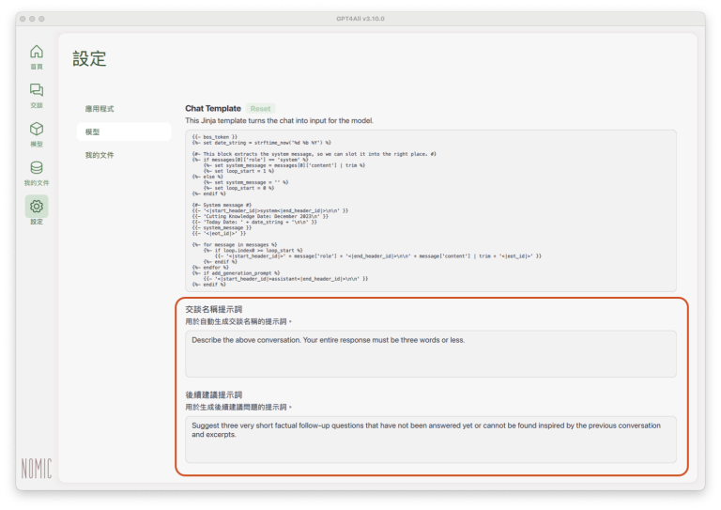
Task: Close the GPT4All window
Action: (23, 18)
